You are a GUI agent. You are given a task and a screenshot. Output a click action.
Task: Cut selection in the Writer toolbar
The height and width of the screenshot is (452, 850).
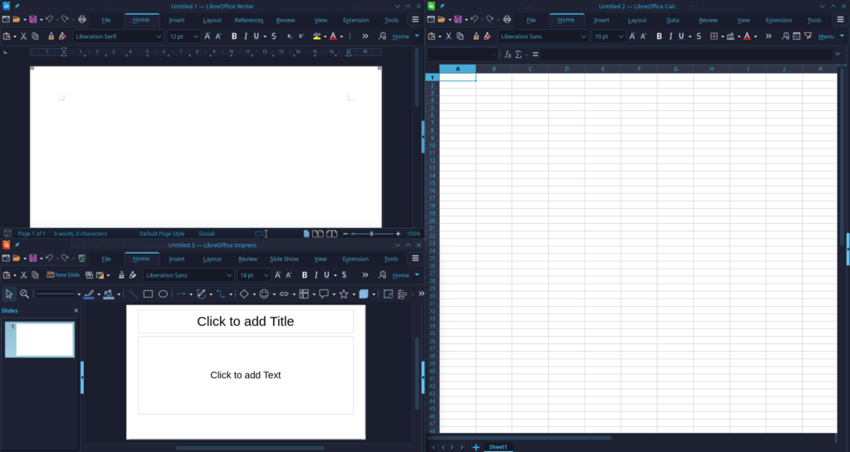tap(23, 36)
